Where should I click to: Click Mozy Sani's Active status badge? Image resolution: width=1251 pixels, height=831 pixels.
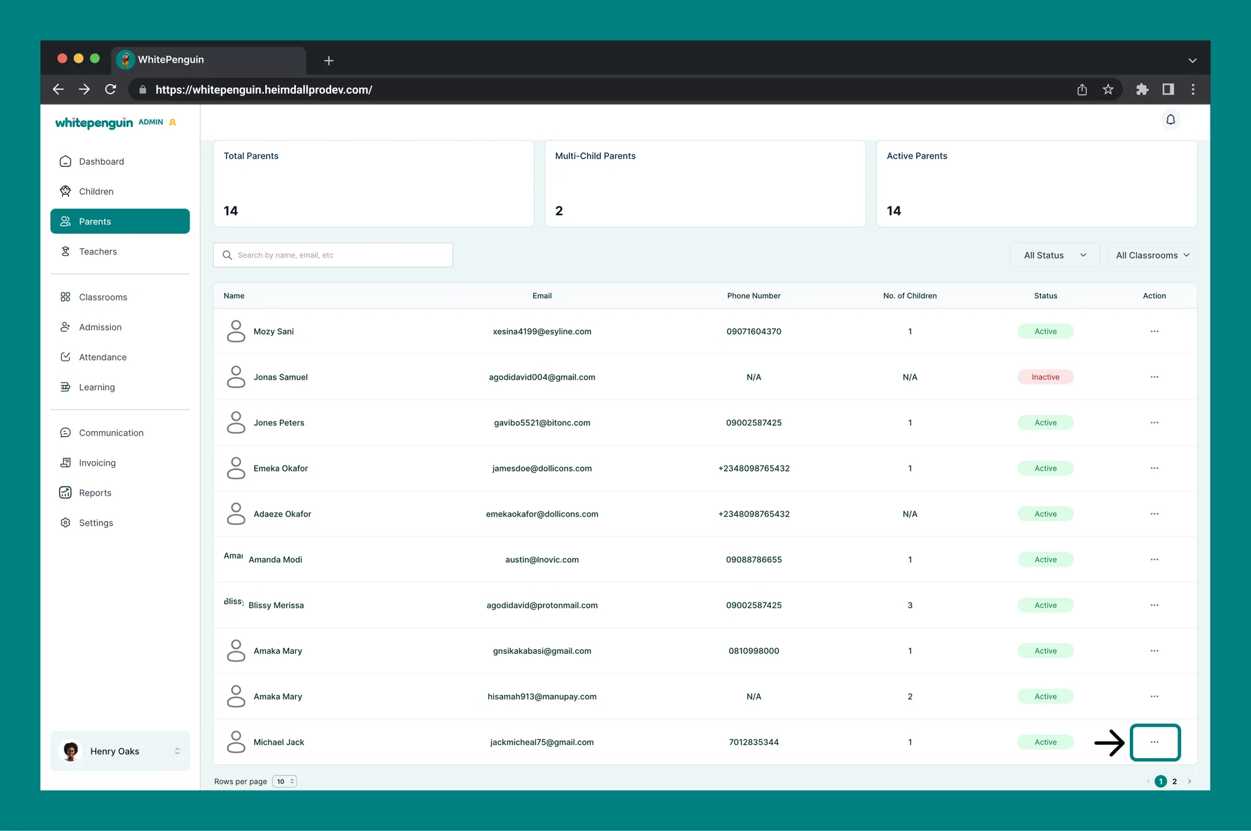tap(1045, 331)
